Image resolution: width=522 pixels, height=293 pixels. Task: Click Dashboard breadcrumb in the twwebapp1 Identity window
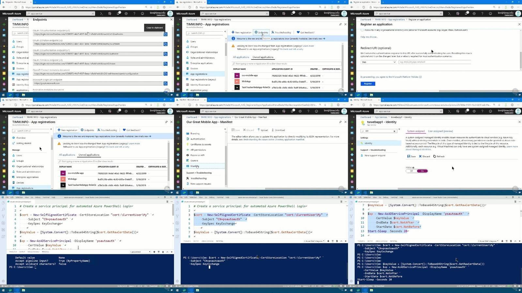(x=366, y=117)
